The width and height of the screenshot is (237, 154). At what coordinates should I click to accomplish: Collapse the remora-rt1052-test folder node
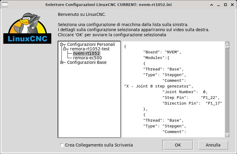(65, 49)
